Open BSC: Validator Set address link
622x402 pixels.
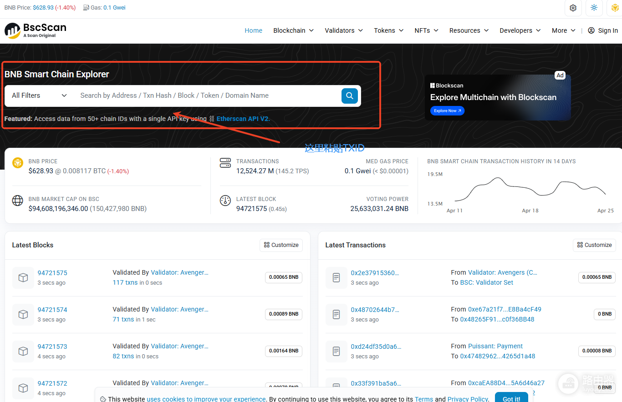[x=487, y=282]
